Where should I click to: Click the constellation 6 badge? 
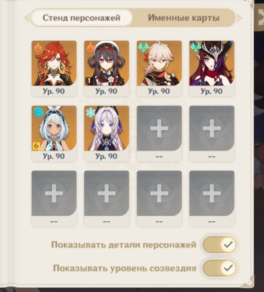tap(36, 146)
